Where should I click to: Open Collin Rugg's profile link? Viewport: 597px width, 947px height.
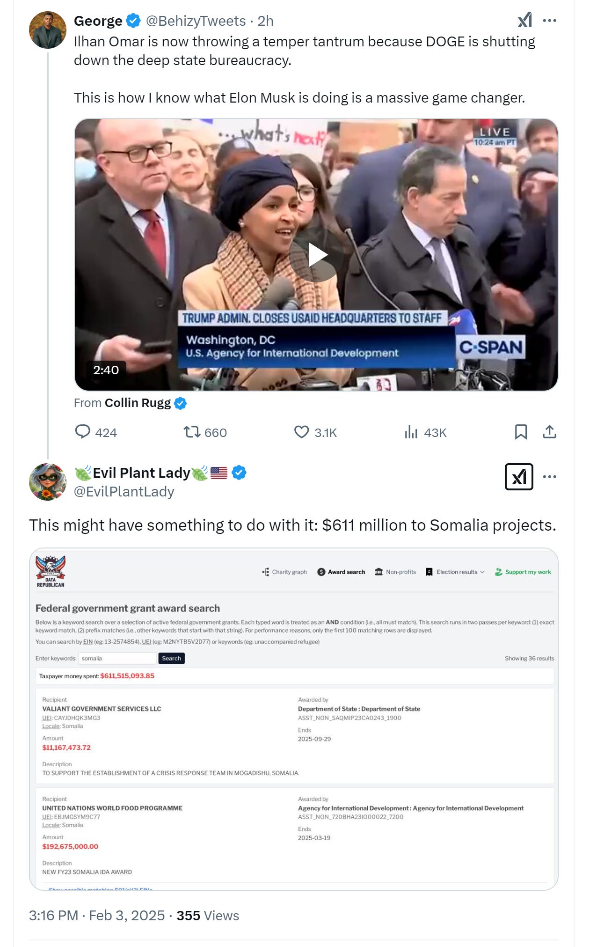pos(138,403)
